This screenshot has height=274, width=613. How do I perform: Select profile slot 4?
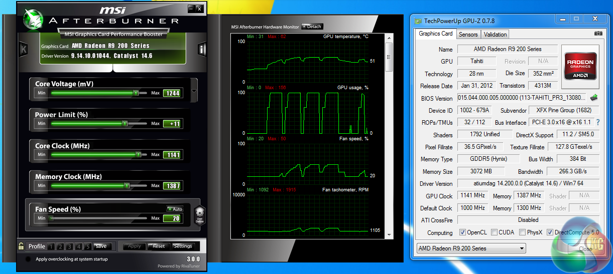[79, 246]
